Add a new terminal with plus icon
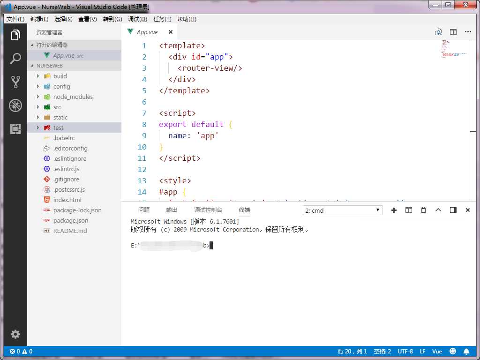 (x=394, y=210)
